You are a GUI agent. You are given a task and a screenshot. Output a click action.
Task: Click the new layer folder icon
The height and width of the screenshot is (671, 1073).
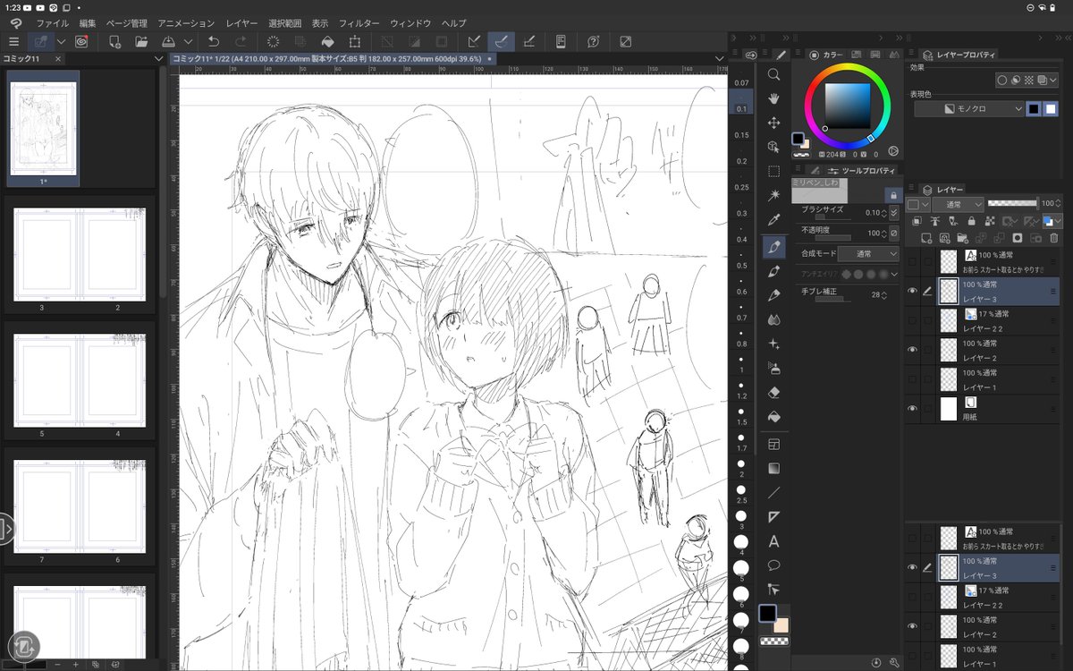(x=961, y=239)
